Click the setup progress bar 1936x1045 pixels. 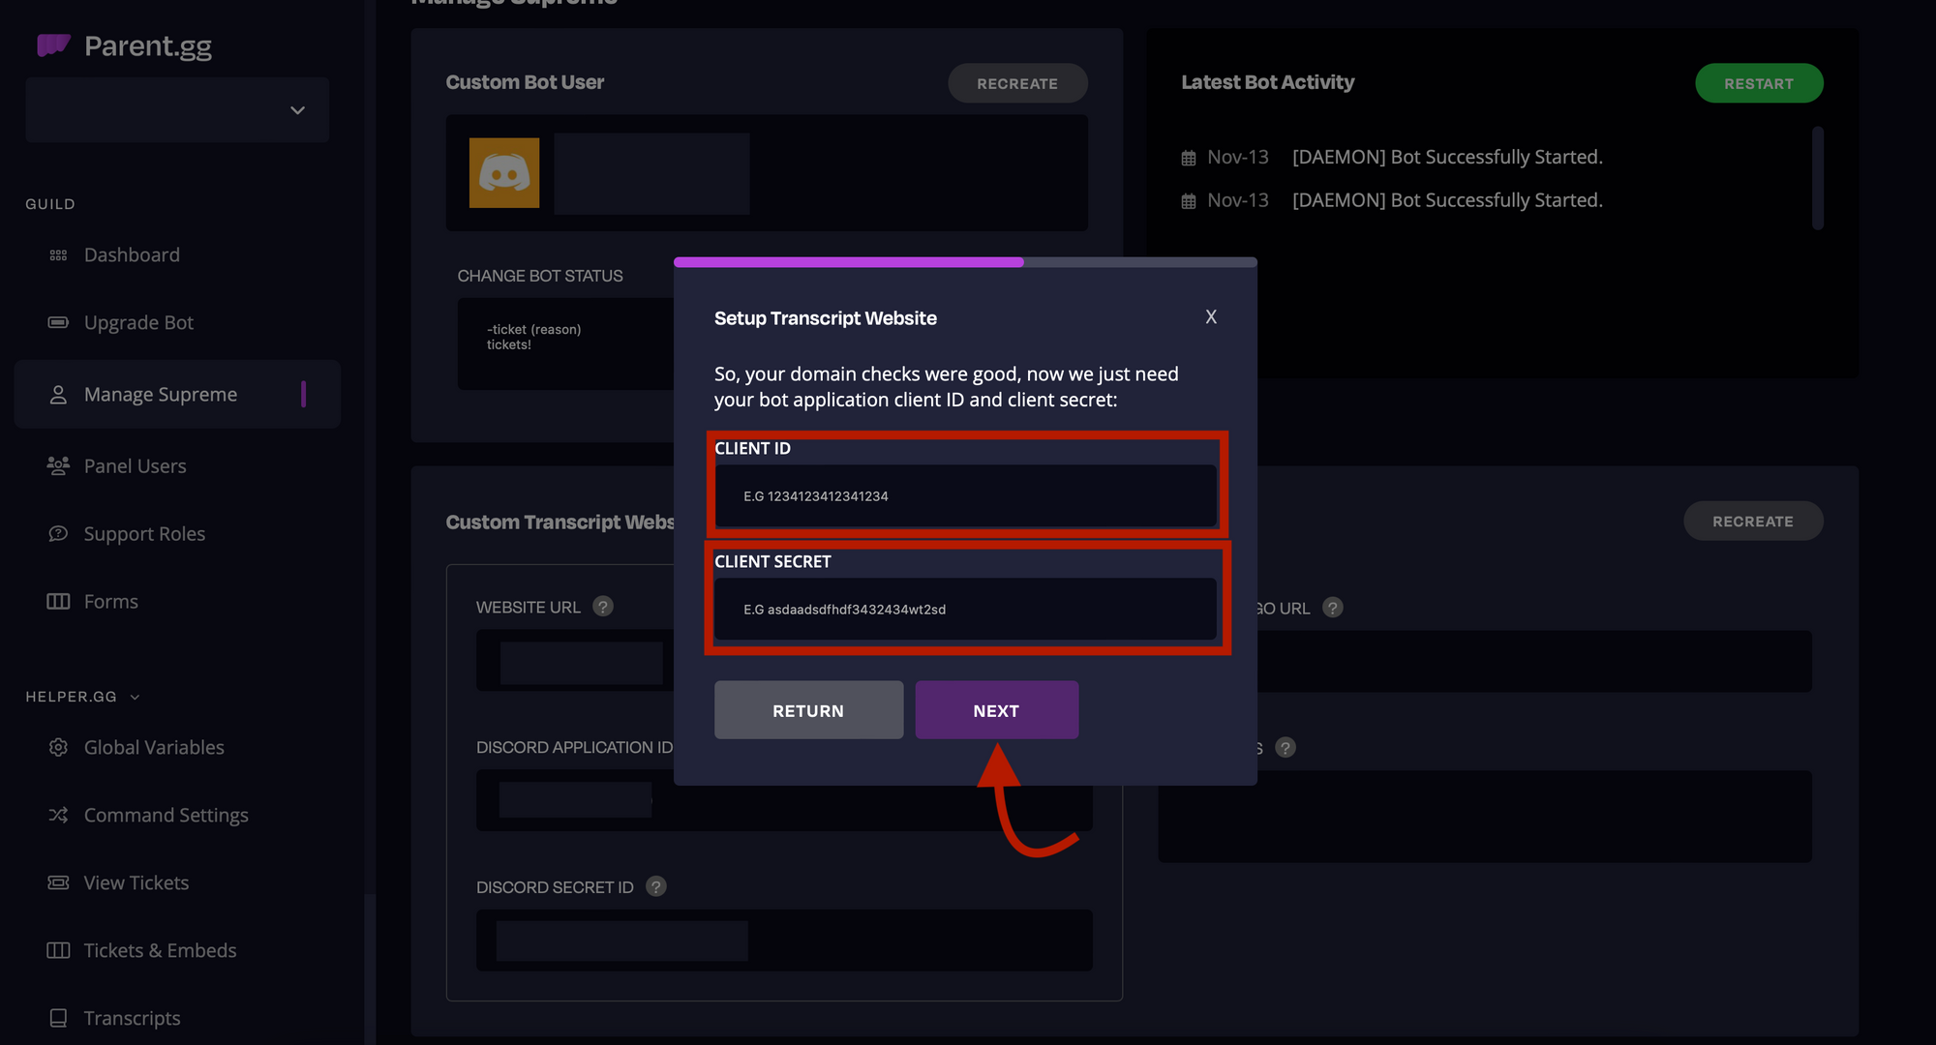click(965, 262)
